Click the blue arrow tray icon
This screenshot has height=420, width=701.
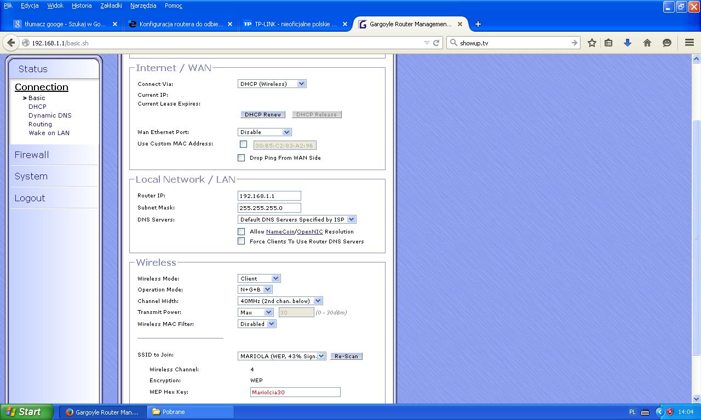pos(659,412)
